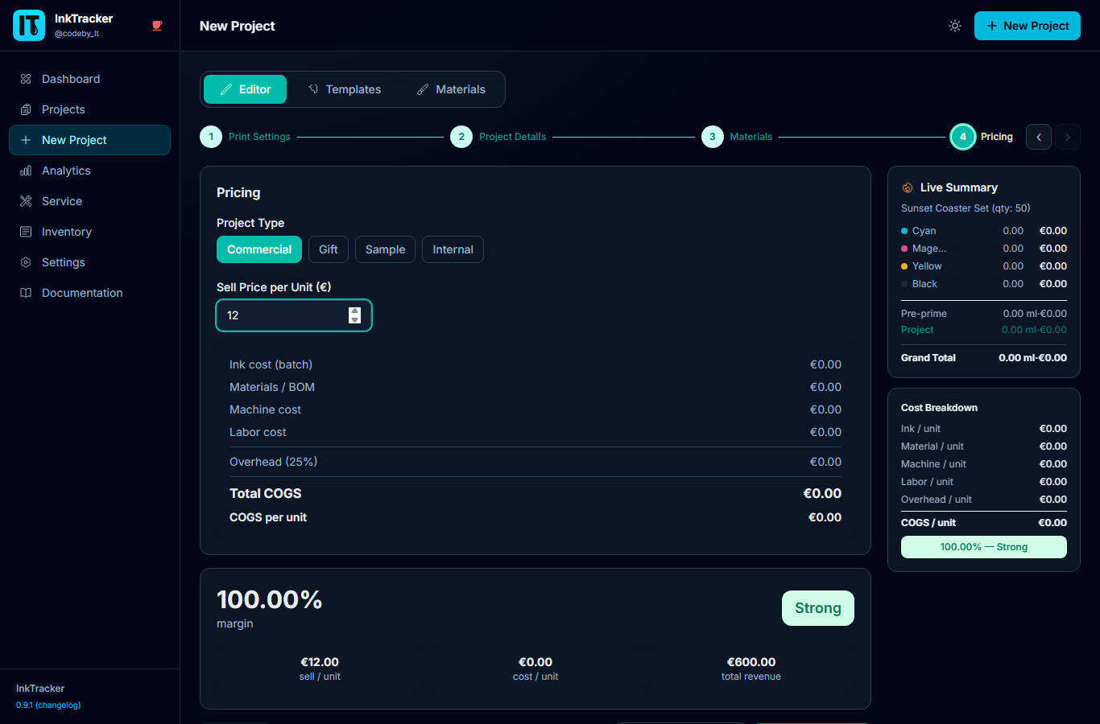
Task: Click the Inventory box icon
Action: (x=26, y=232)
